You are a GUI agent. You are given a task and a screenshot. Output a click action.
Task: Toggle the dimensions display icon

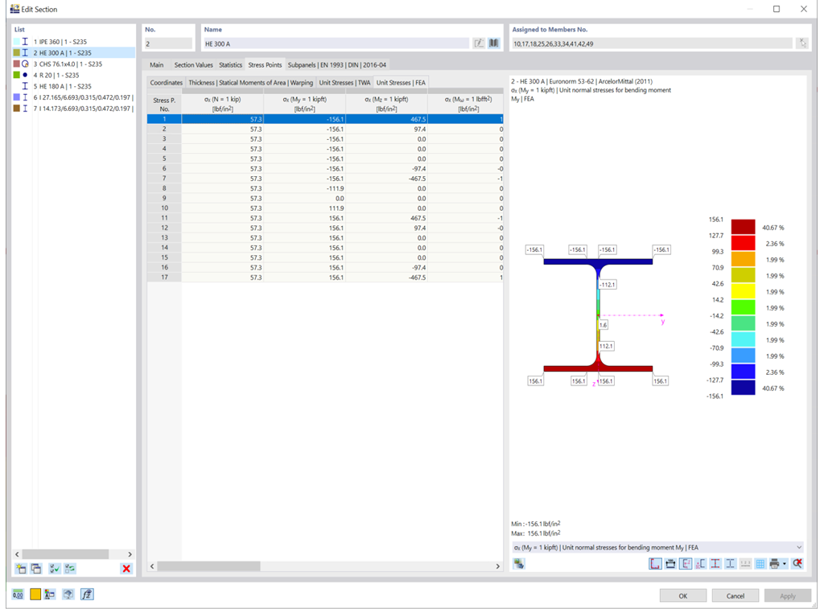[x=670, y=564]
